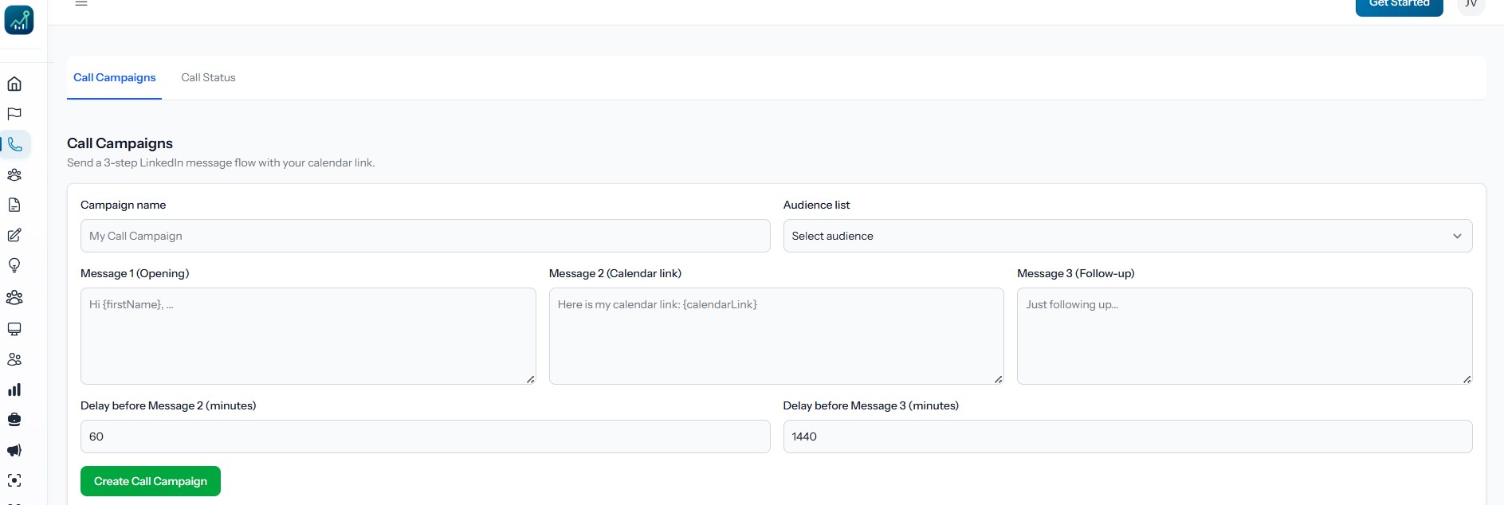Image resolution: width=1504 pixels, height=505 pixels.
Task: Open the flag icon in sidebar
Action: pyautogui.click(x=14, y=114)
